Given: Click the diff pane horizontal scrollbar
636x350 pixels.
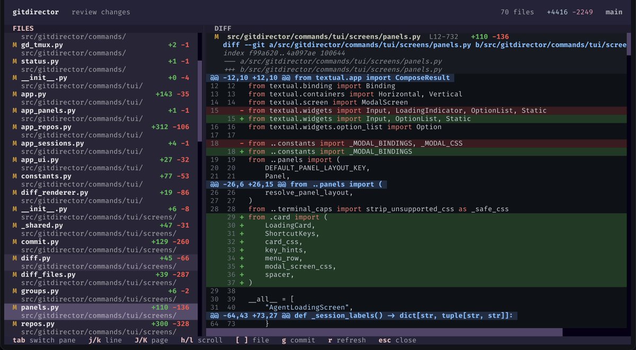Looking at the screenshot, I should point(384,332).
